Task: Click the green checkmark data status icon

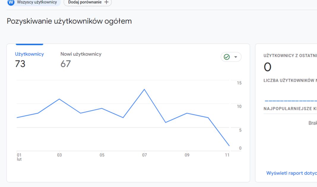Action: [227, 57]
